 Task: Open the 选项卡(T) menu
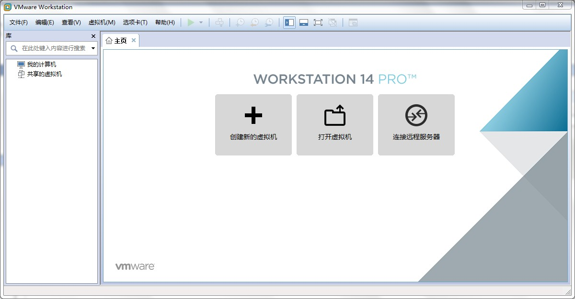click(x=135, y=22)
